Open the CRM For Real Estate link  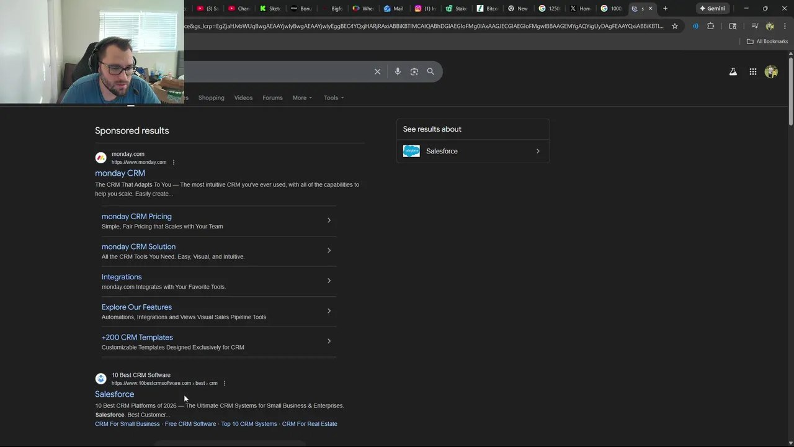[310, 424]
